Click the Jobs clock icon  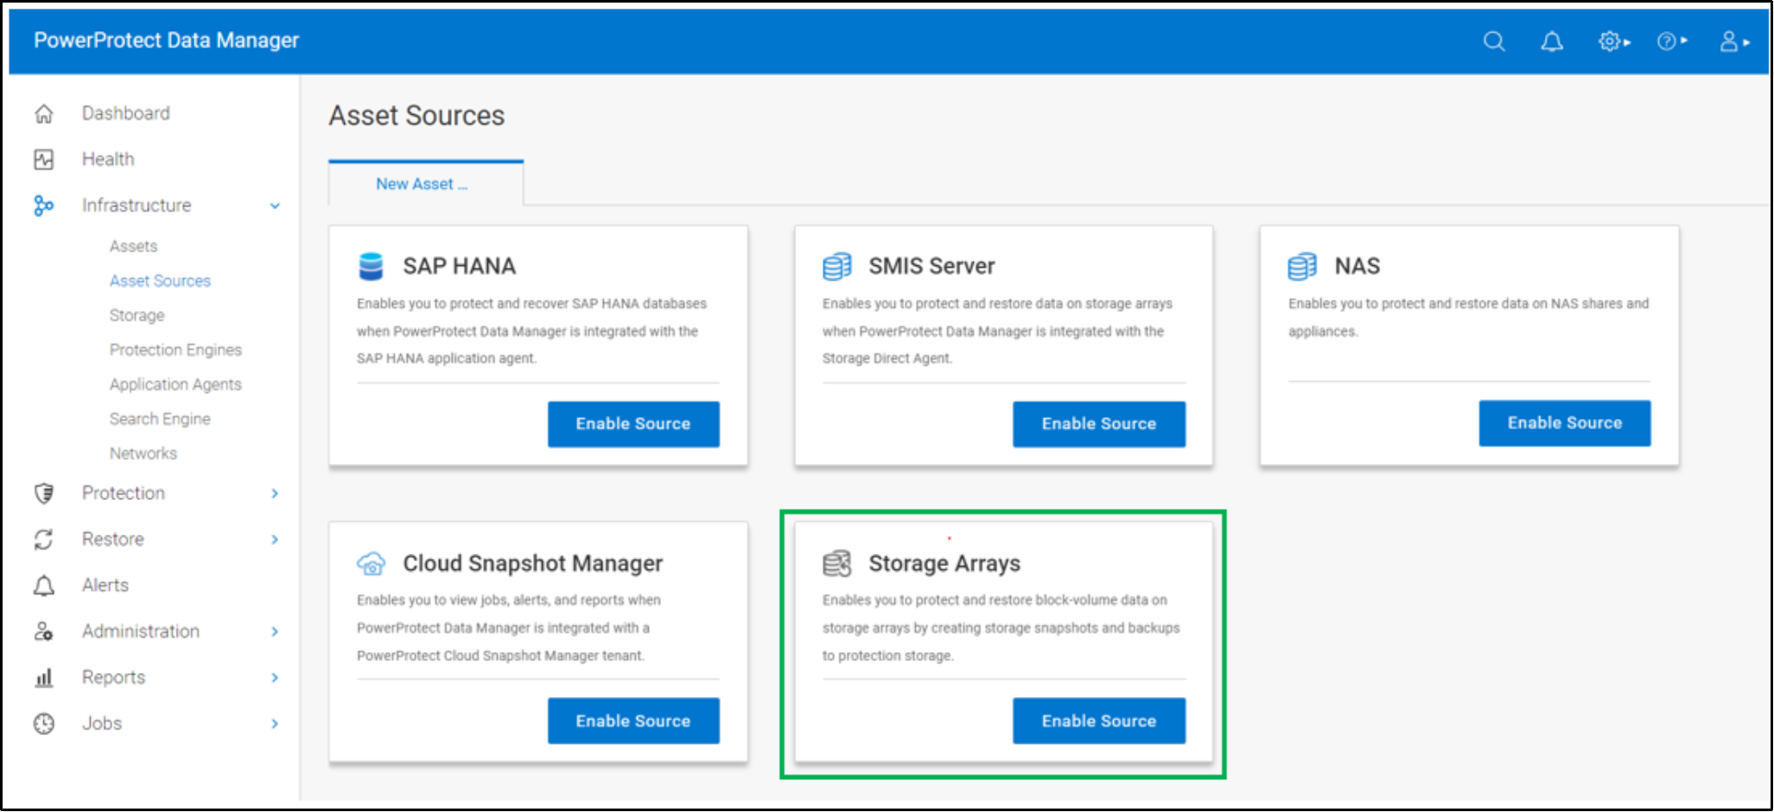tap(44, 724)
